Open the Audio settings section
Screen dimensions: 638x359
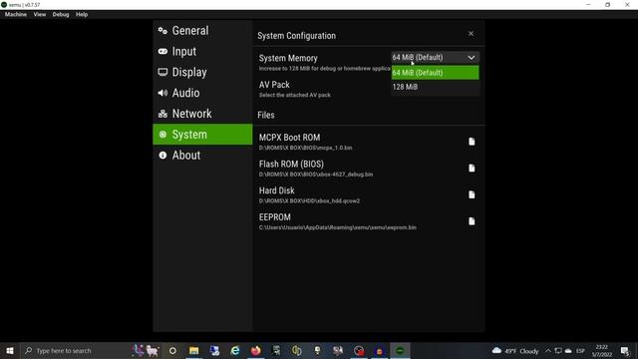point(202,93)
